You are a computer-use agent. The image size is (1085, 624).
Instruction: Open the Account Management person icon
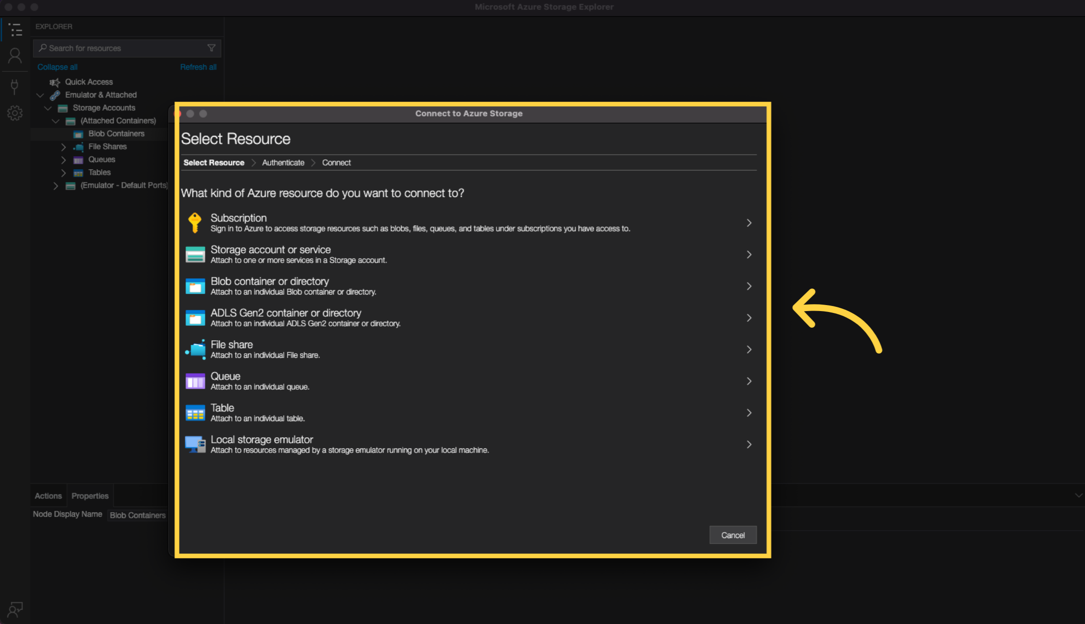[15, 56]
